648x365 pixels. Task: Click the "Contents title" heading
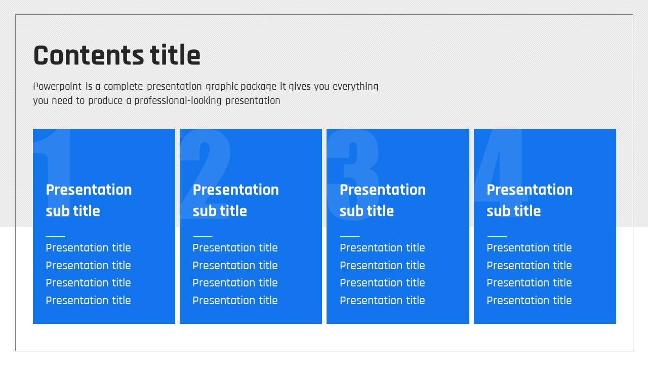click(x=117, y=55)
